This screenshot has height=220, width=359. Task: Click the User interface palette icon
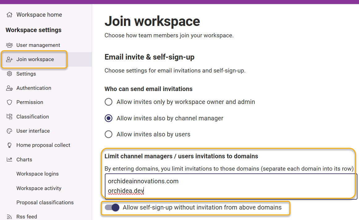[x=10, y=131]
